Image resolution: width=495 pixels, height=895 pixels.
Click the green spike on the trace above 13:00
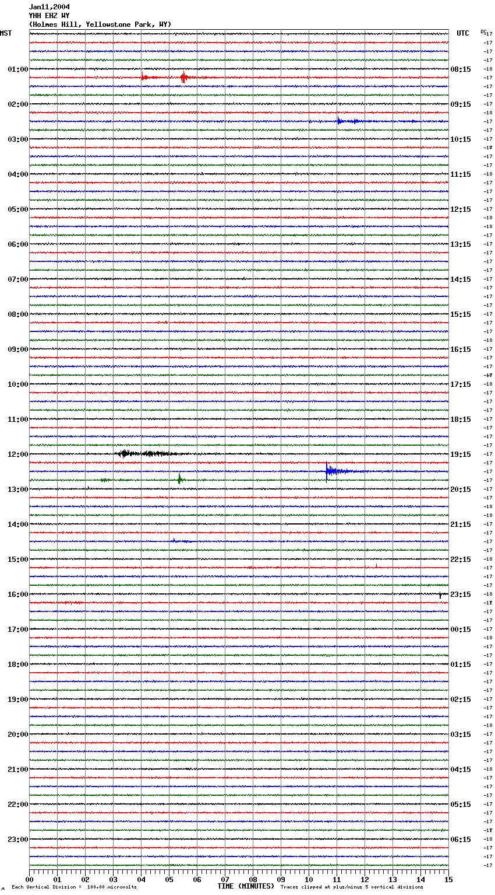pos(180,480)
